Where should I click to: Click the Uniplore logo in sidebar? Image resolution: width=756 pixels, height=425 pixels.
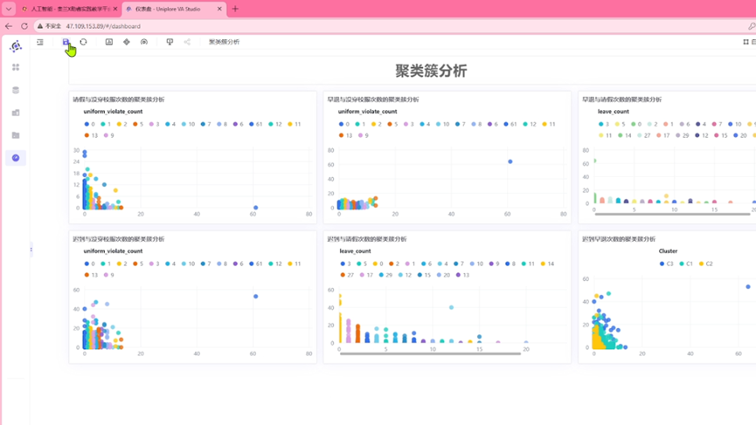click(16, 45)
